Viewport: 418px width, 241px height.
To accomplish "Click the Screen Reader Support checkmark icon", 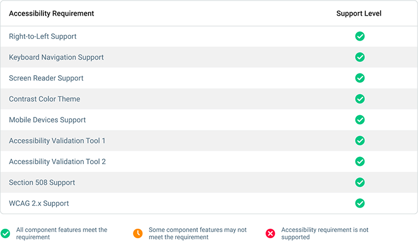I will point(360,78).
